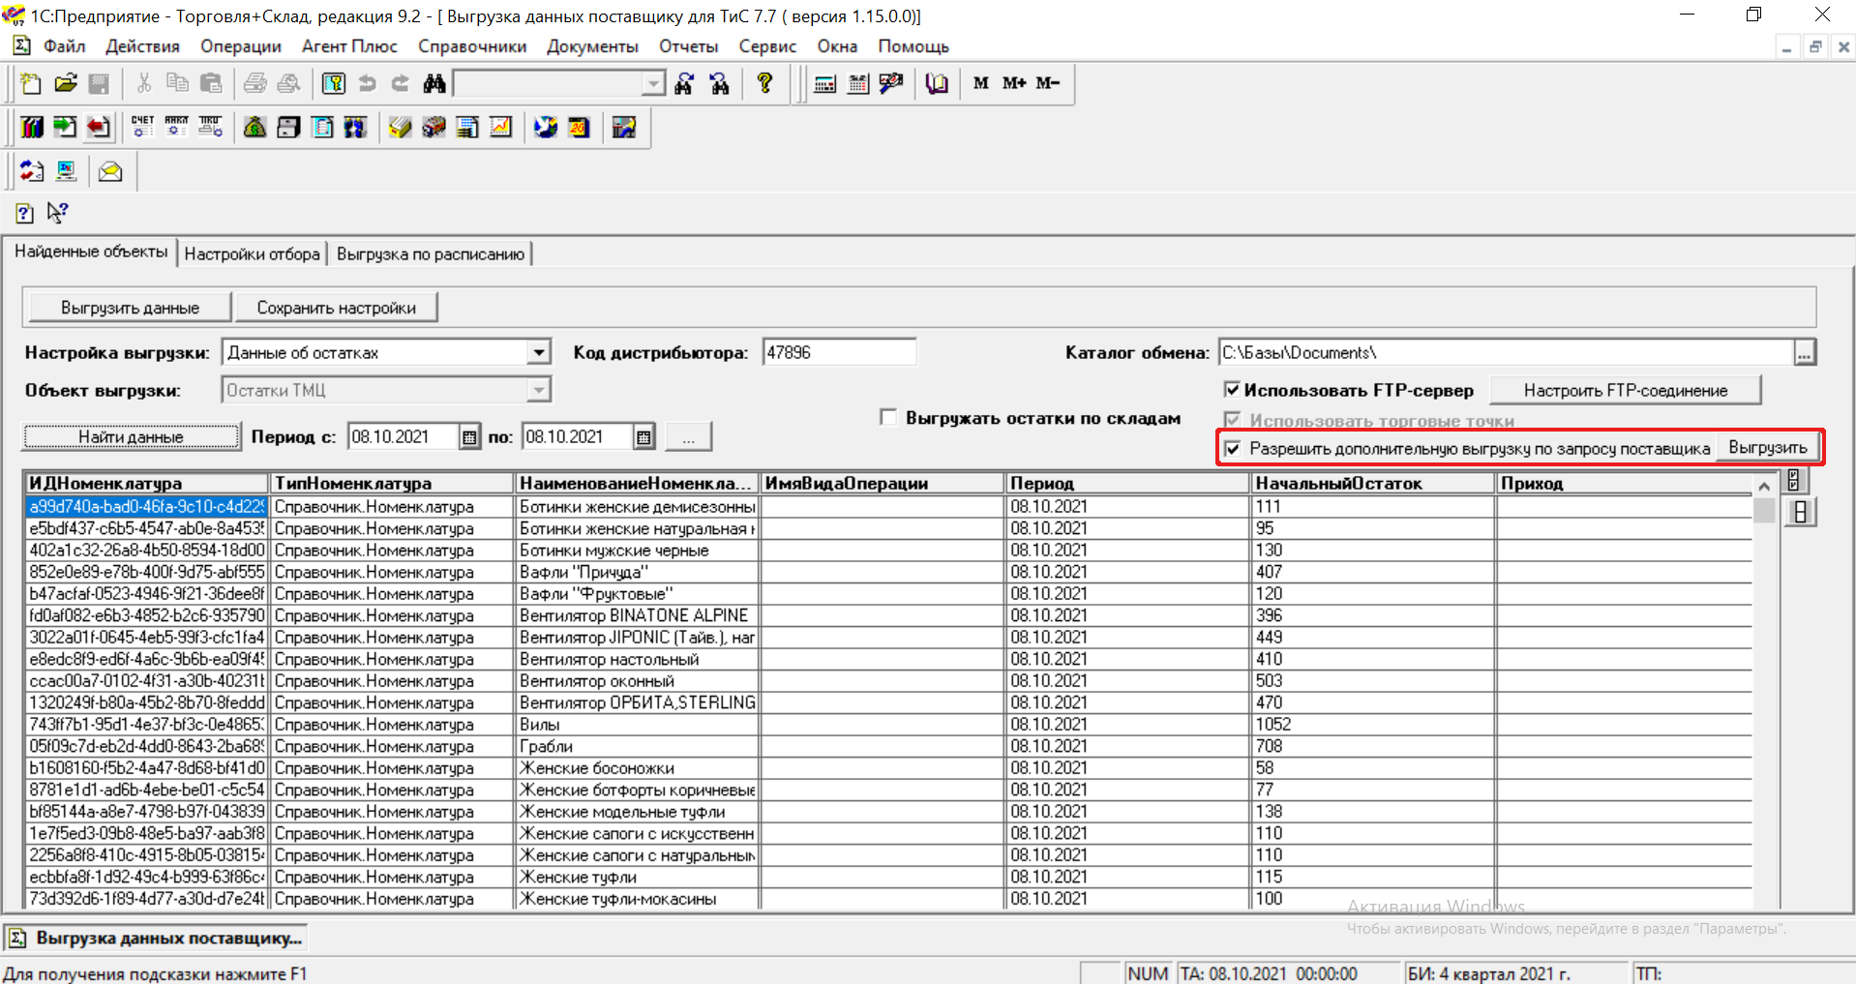
Task: Switch to 'Настройки отбора' tab
Action: pyautogui.click(x=252, y=254)
